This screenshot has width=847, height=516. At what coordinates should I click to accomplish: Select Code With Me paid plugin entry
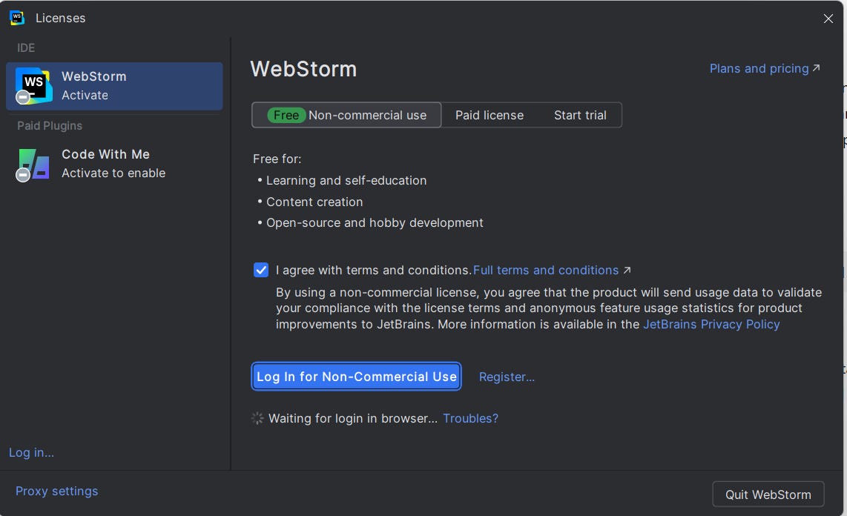114,164
